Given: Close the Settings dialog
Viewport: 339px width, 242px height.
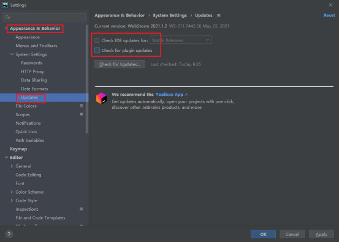Looking at the screenshot, I should point(330,5).
